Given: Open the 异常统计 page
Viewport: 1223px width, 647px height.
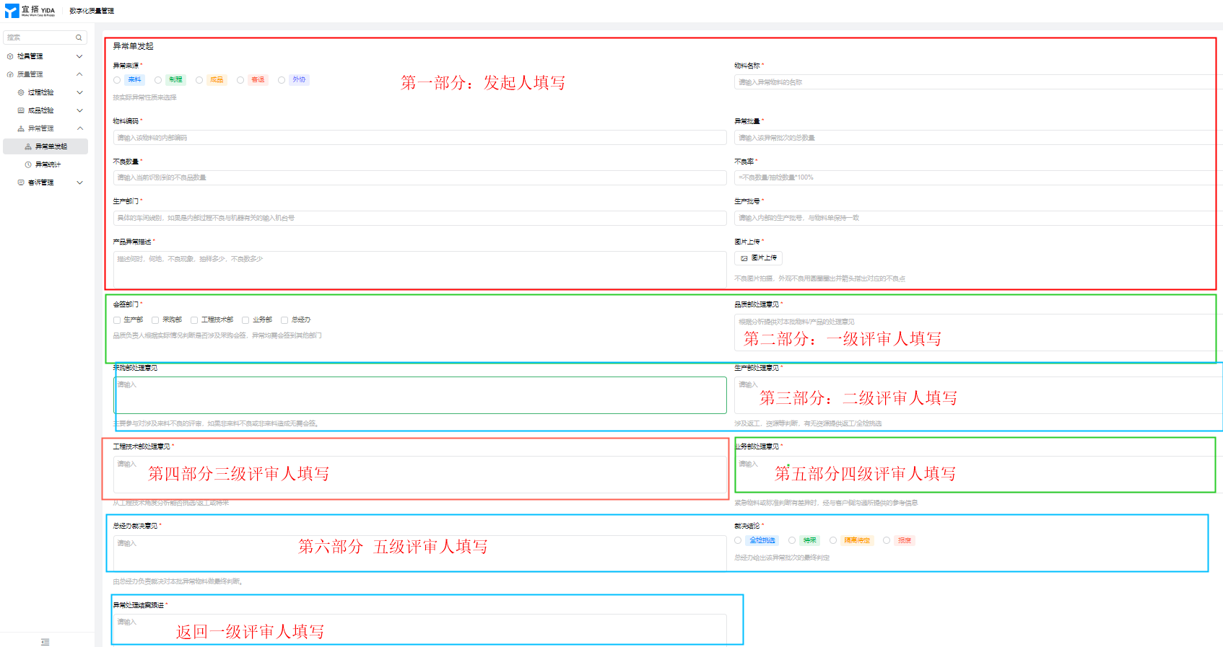Looking at the screenshot, I should point(45,164).
